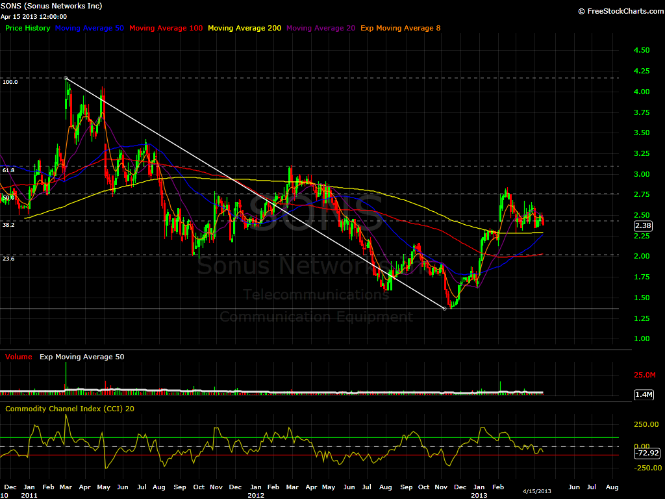665x499 pixels.
Task: Click the SONS (Sonus Networks Inc) chart title
Action: pyautogui.click(x=51, y=6)
